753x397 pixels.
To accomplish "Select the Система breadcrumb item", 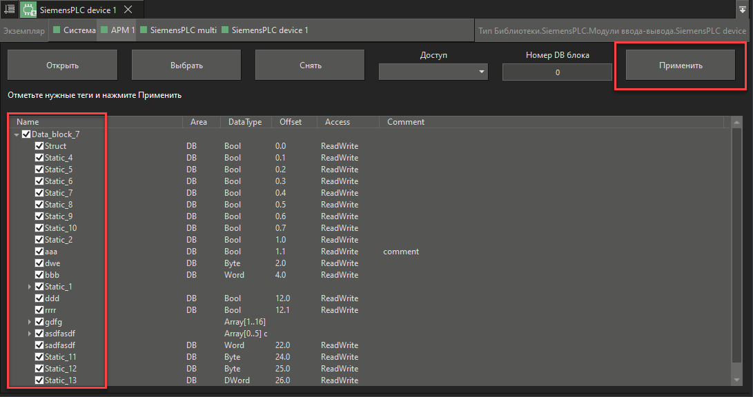I will tap(74, 30).
